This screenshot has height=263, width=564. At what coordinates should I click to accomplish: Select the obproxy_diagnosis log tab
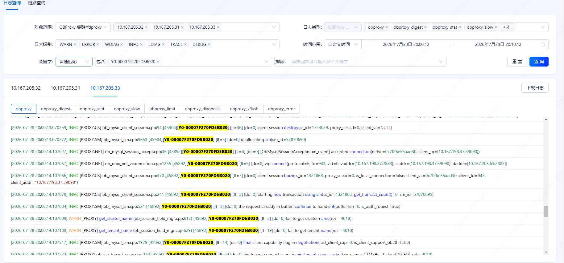pos(203,109)
